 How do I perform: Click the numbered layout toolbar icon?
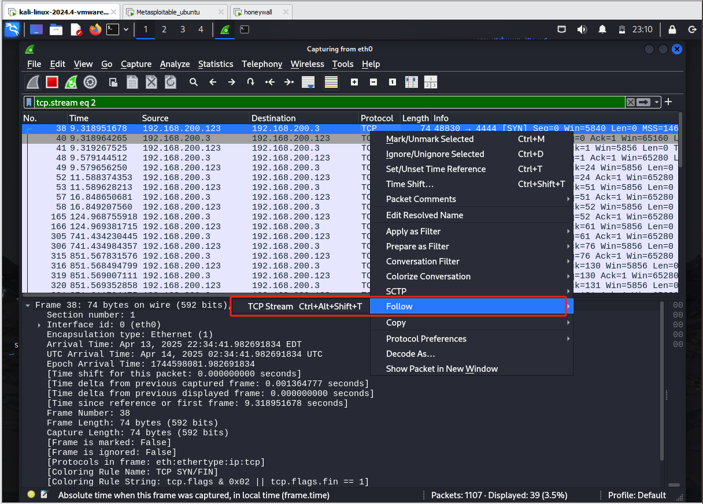[x=431, y=82]
